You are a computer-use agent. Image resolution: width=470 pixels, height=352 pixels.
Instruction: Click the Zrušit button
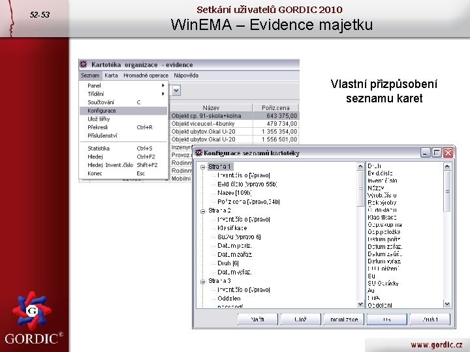click(x=430, y=319)
